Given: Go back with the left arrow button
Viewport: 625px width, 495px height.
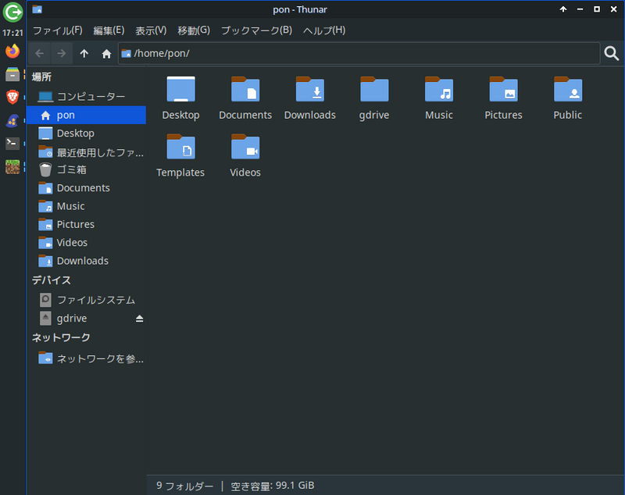Looking at the screenshot, I should 40,53.
